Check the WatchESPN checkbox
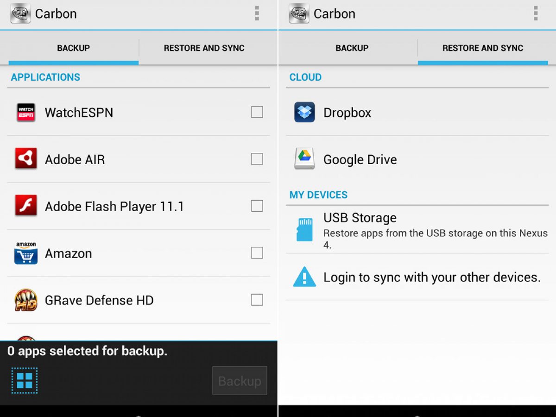This screenshot has width=556, height=417. click(x=257, y=112)
